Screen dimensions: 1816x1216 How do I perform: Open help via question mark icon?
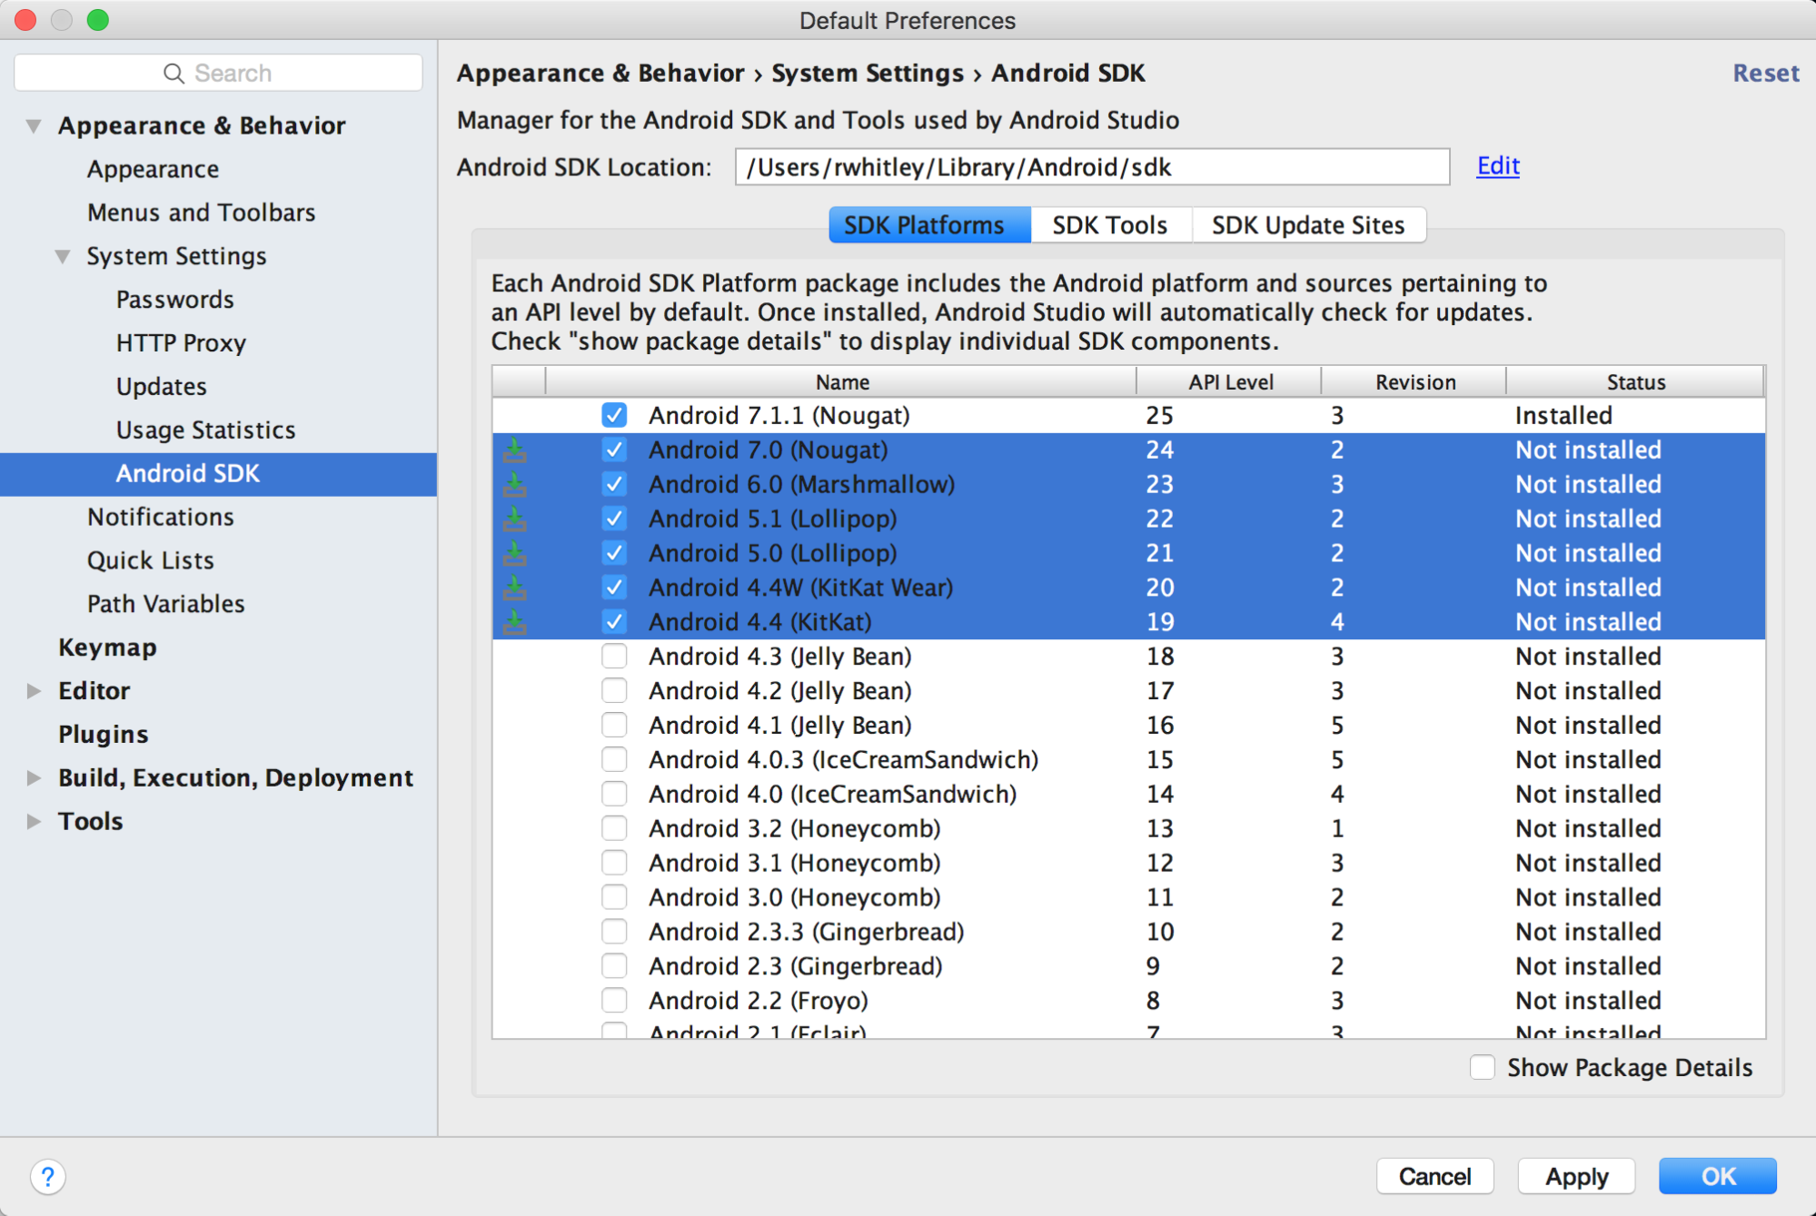(47, 1176)
